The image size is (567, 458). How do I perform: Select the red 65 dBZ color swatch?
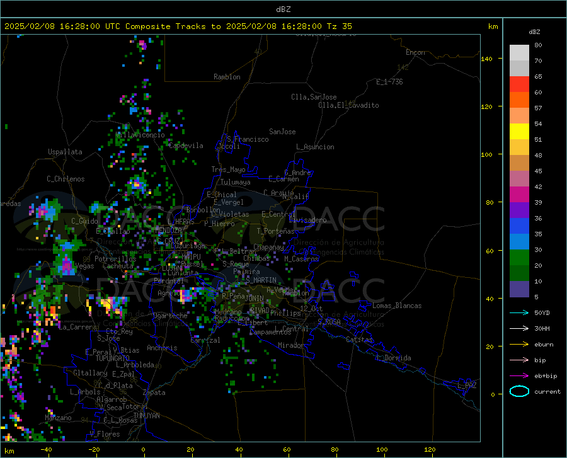(519, 84)
